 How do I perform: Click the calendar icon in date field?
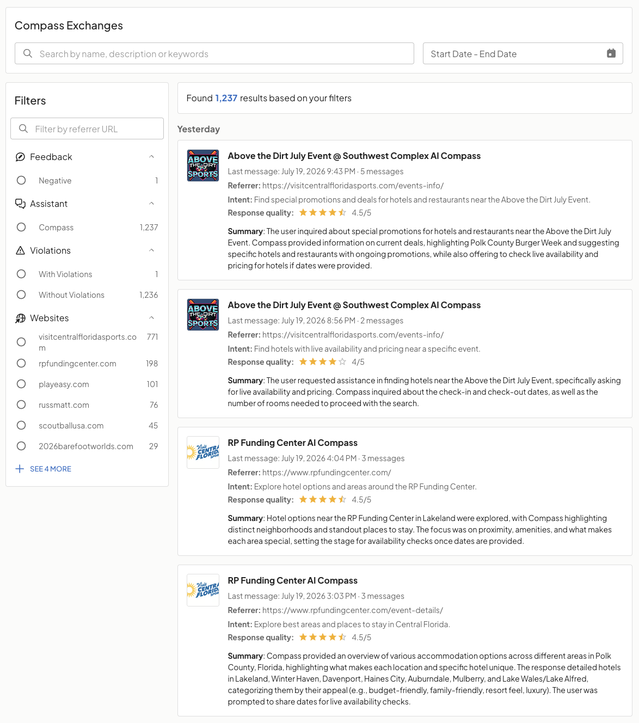point(611,53)
